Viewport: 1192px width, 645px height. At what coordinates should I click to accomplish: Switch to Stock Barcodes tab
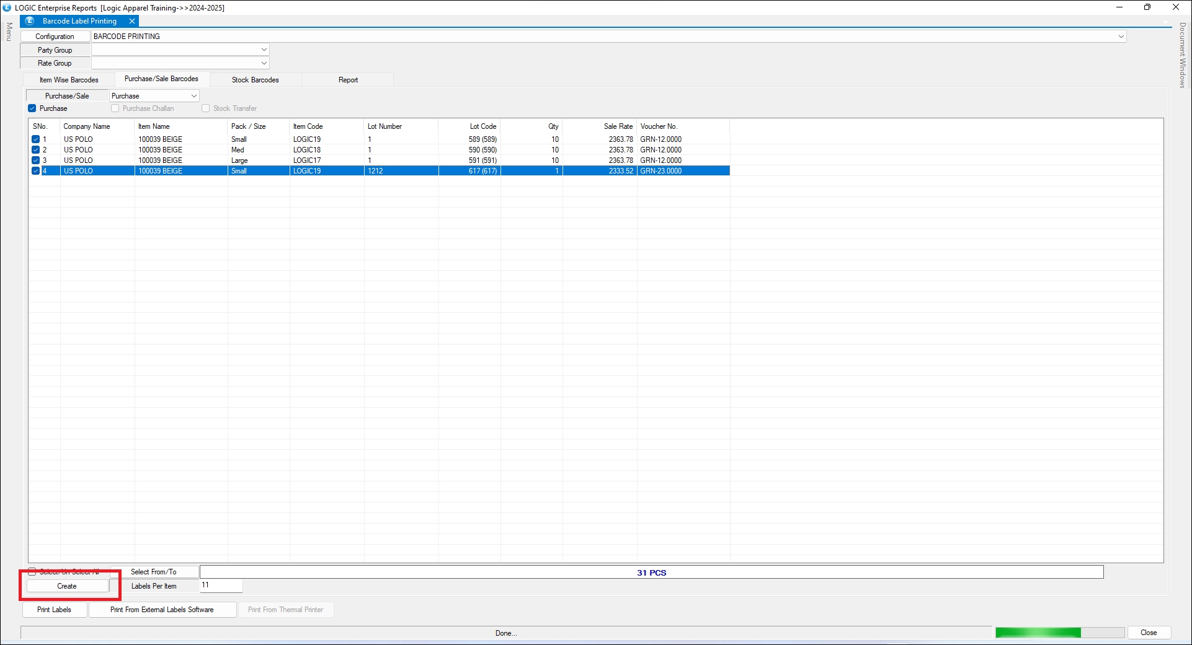[255, 80]
